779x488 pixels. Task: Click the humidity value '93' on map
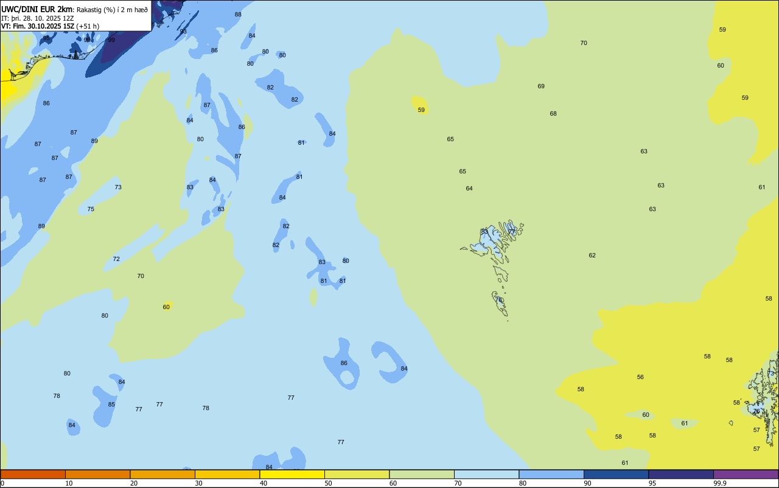(x=183, y=32)
